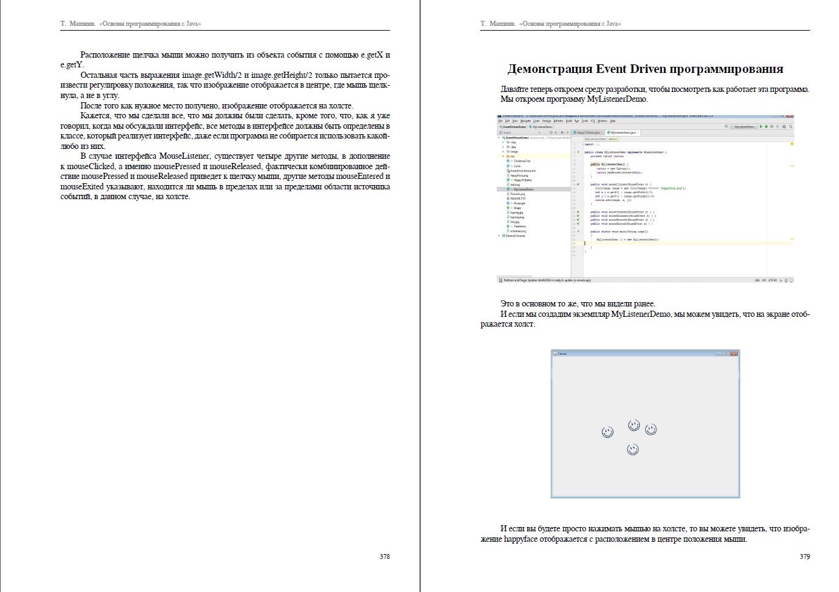Click the Build project icon beside run configuration
Image resolution: width=839 pixels, height=592 pixels.
click(726, 127)
